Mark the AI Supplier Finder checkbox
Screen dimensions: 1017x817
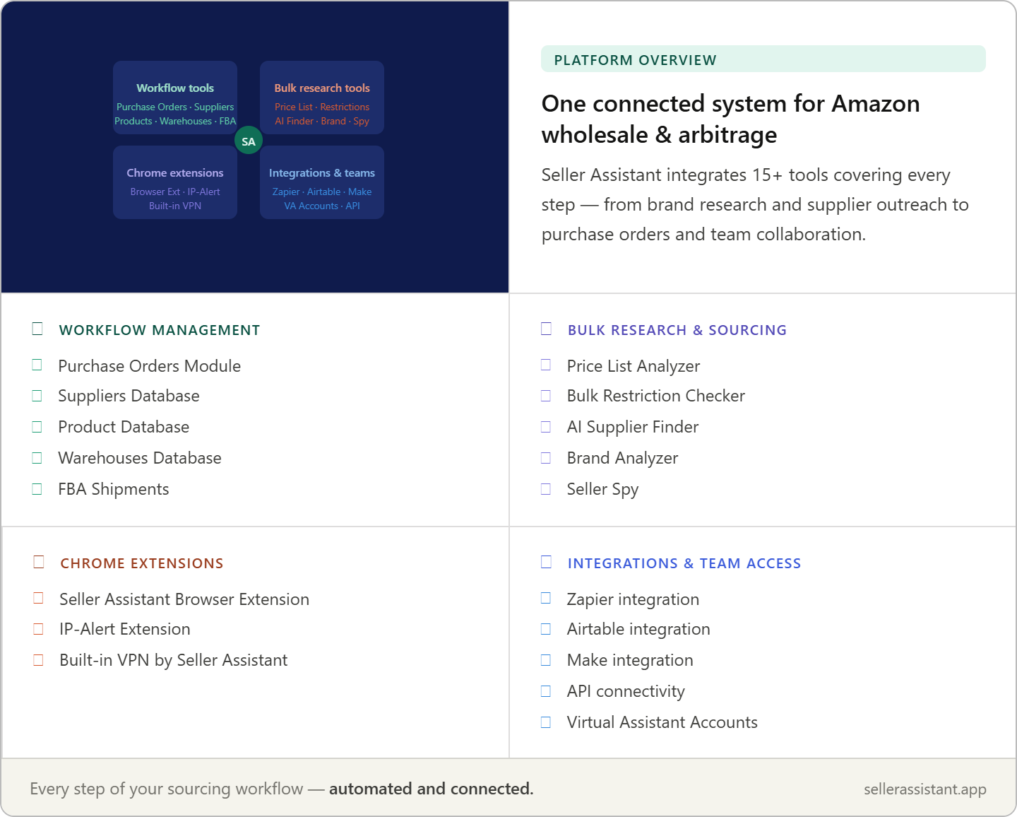tap(546, 427)
